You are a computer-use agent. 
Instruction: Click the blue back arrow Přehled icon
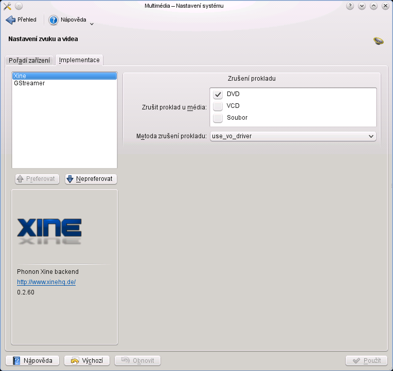pos(10,20)
